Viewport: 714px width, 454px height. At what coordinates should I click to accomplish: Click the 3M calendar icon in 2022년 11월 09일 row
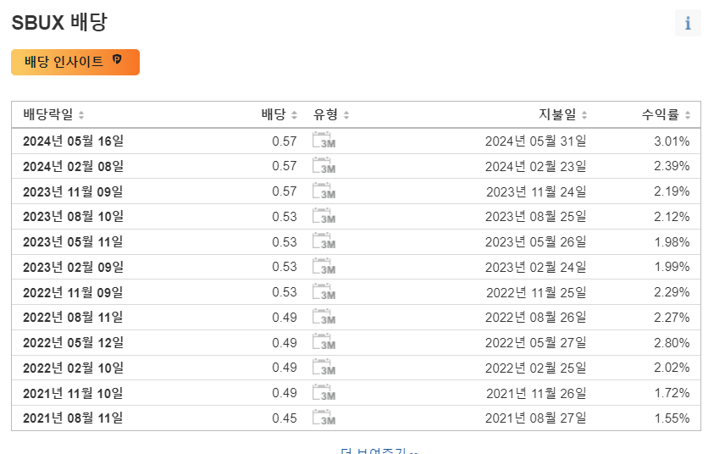coord(324,292)
